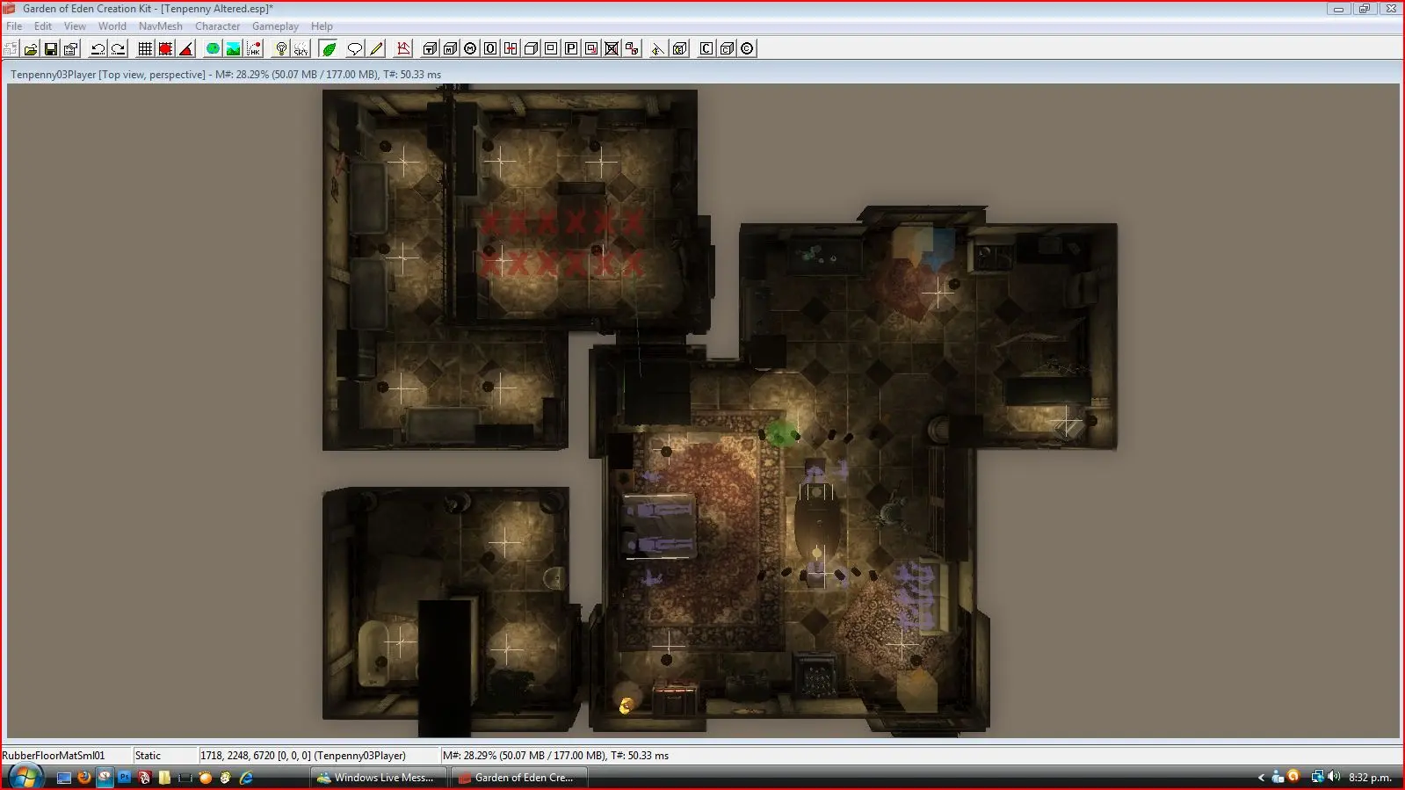
Task: Click the clock showing 8:32 p.m.
Action: (x=1370, y=778)
